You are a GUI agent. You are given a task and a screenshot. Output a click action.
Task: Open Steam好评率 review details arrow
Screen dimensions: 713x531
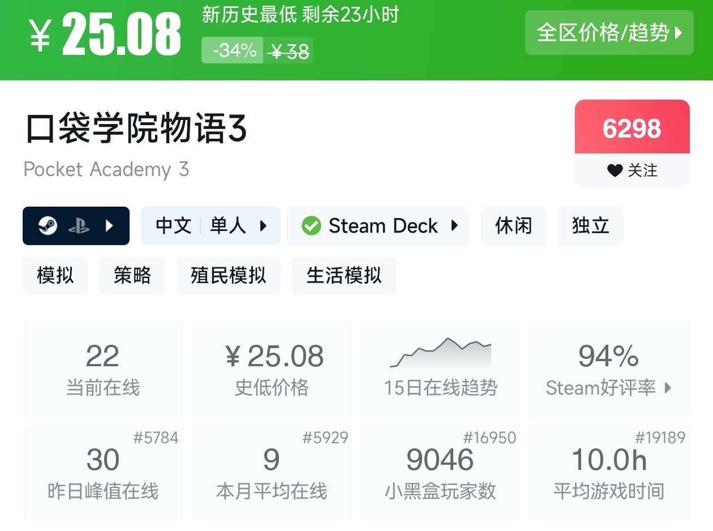pos(668,388)
